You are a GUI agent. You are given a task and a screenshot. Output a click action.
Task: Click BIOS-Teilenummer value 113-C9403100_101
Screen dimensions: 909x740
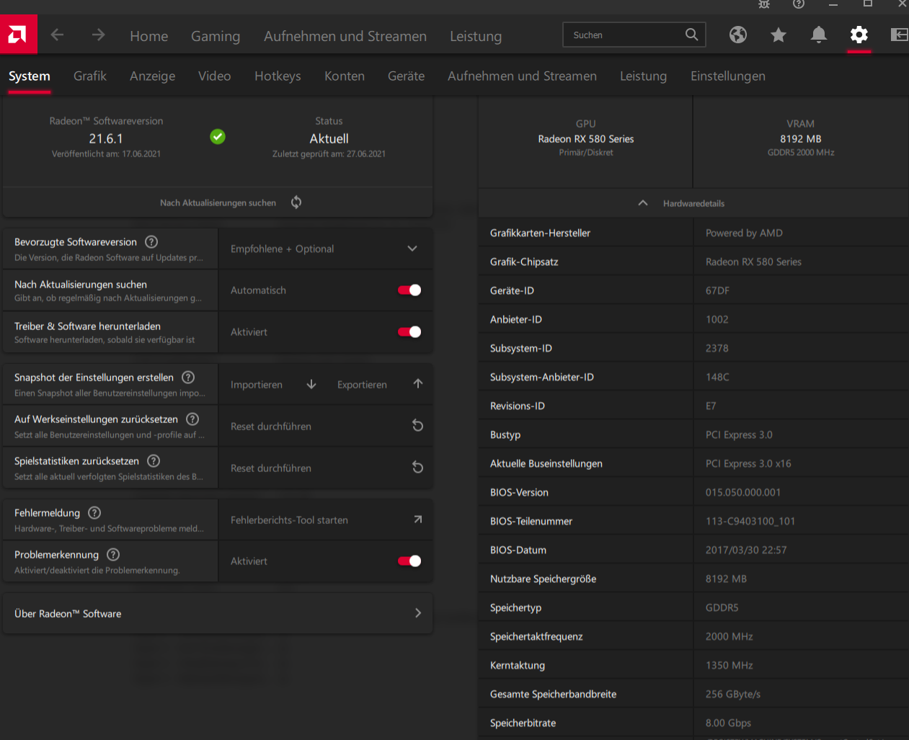[750, 521]
